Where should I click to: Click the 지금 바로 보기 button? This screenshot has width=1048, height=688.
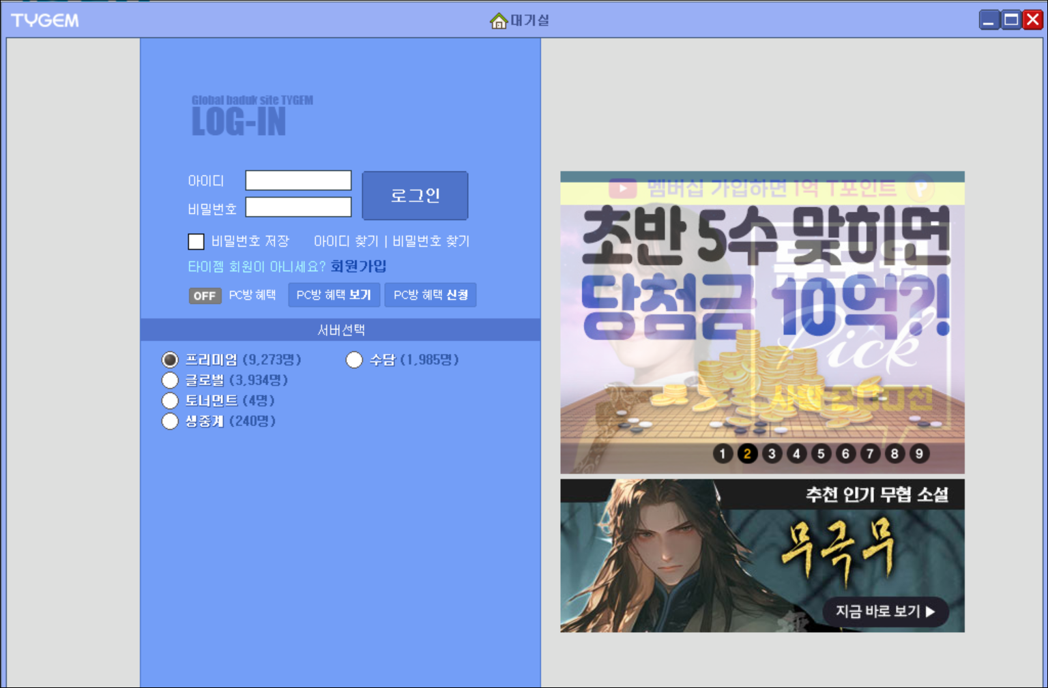coord(885,612)
